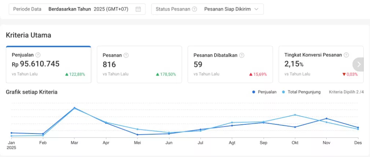Image resolution: width=370 pixels, height=157 pixels.
Task: Click the help icon beside Pesanan Dibatalkan
Action: (242, 55)
